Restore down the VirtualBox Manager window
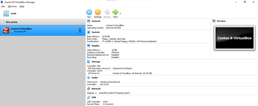 coord(245,2)
